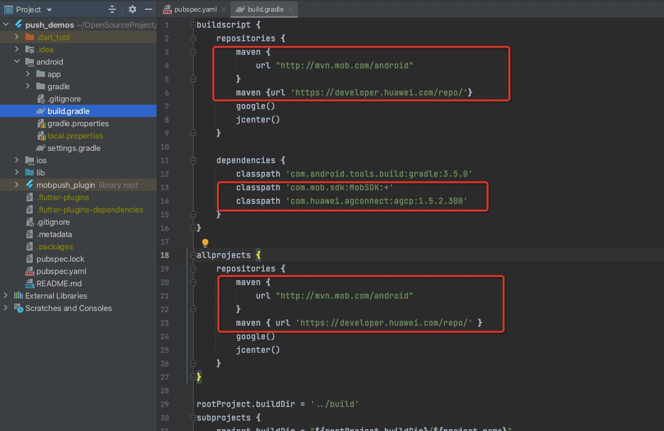Expand the mobpush_plugin library root

click(17, 185)
